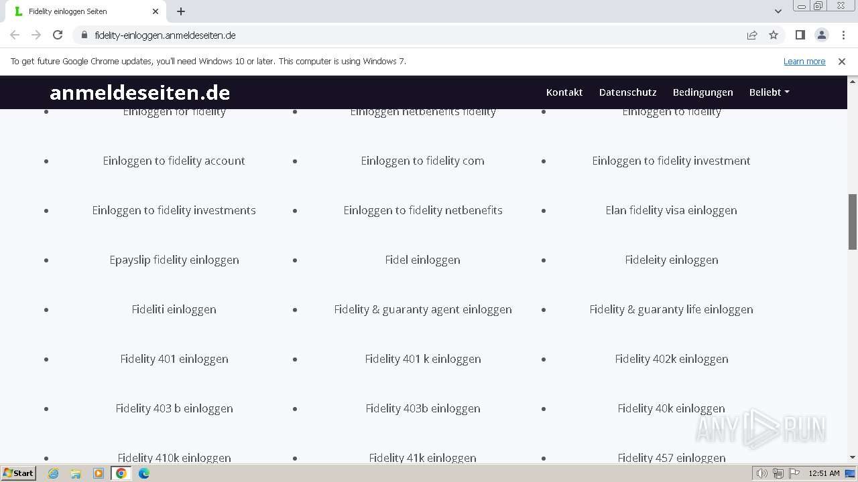Image resolution: width=858 pixels, height=482 pixels.
Task: Open Einloggen to fidelity com link
Action: (x=423, y=161)
